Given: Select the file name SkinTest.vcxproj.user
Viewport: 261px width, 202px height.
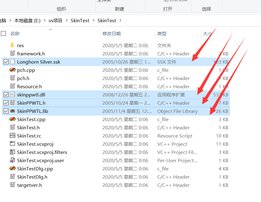Looking at the screenshot, I should [x=41, y=161].
